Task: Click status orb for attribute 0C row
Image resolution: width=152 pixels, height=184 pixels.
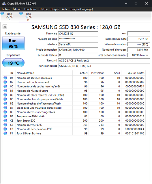Action: pyautogui.click(x=5, y=86)
